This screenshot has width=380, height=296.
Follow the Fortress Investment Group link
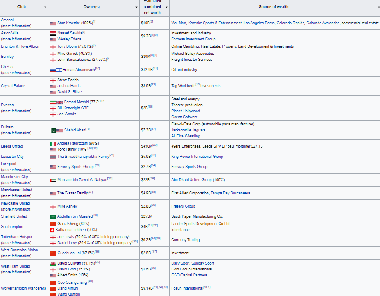(x=193, y=39)
